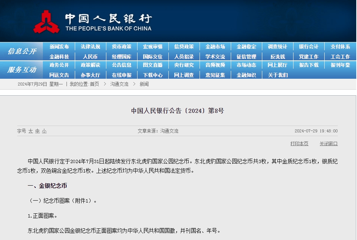
Task: Go to 银行会计 section
Action: click(x=309, y=46)
